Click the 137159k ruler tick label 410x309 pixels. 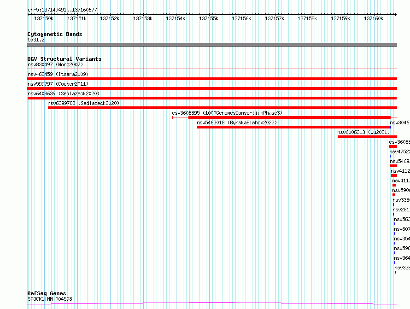[x=340, y=18]
